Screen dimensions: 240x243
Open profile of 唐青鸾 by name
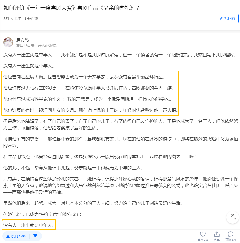click(x=22, y=40)
